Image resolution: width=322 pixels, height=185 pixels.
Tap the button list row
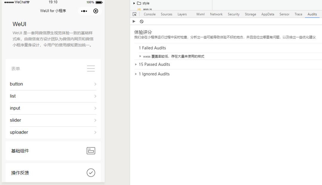pos(53,84)
